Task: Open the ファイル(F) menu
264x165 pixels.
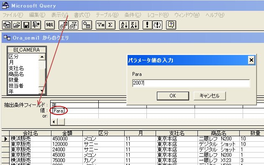Action: point(13,15)
